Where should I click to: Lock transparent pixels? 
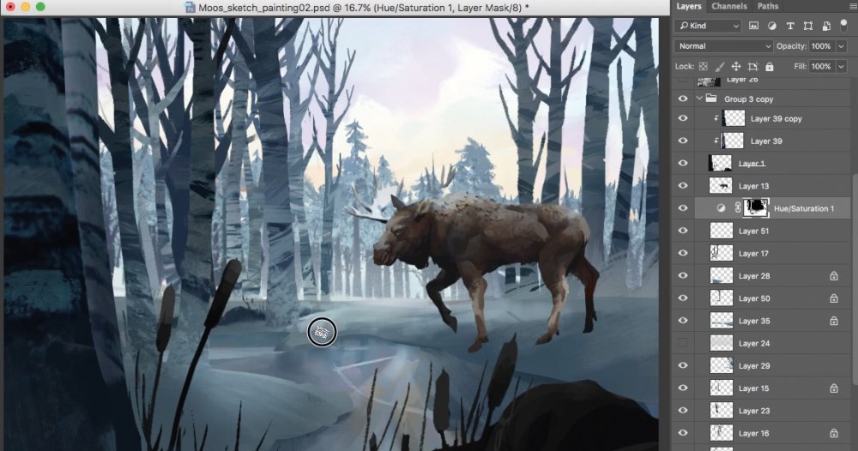(704, 66)
